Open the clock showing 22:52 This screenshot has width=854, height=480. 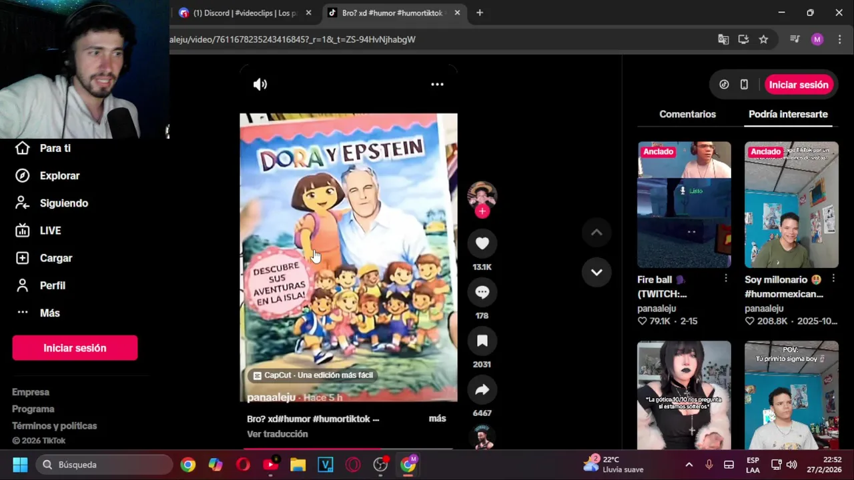click(823, 465)
